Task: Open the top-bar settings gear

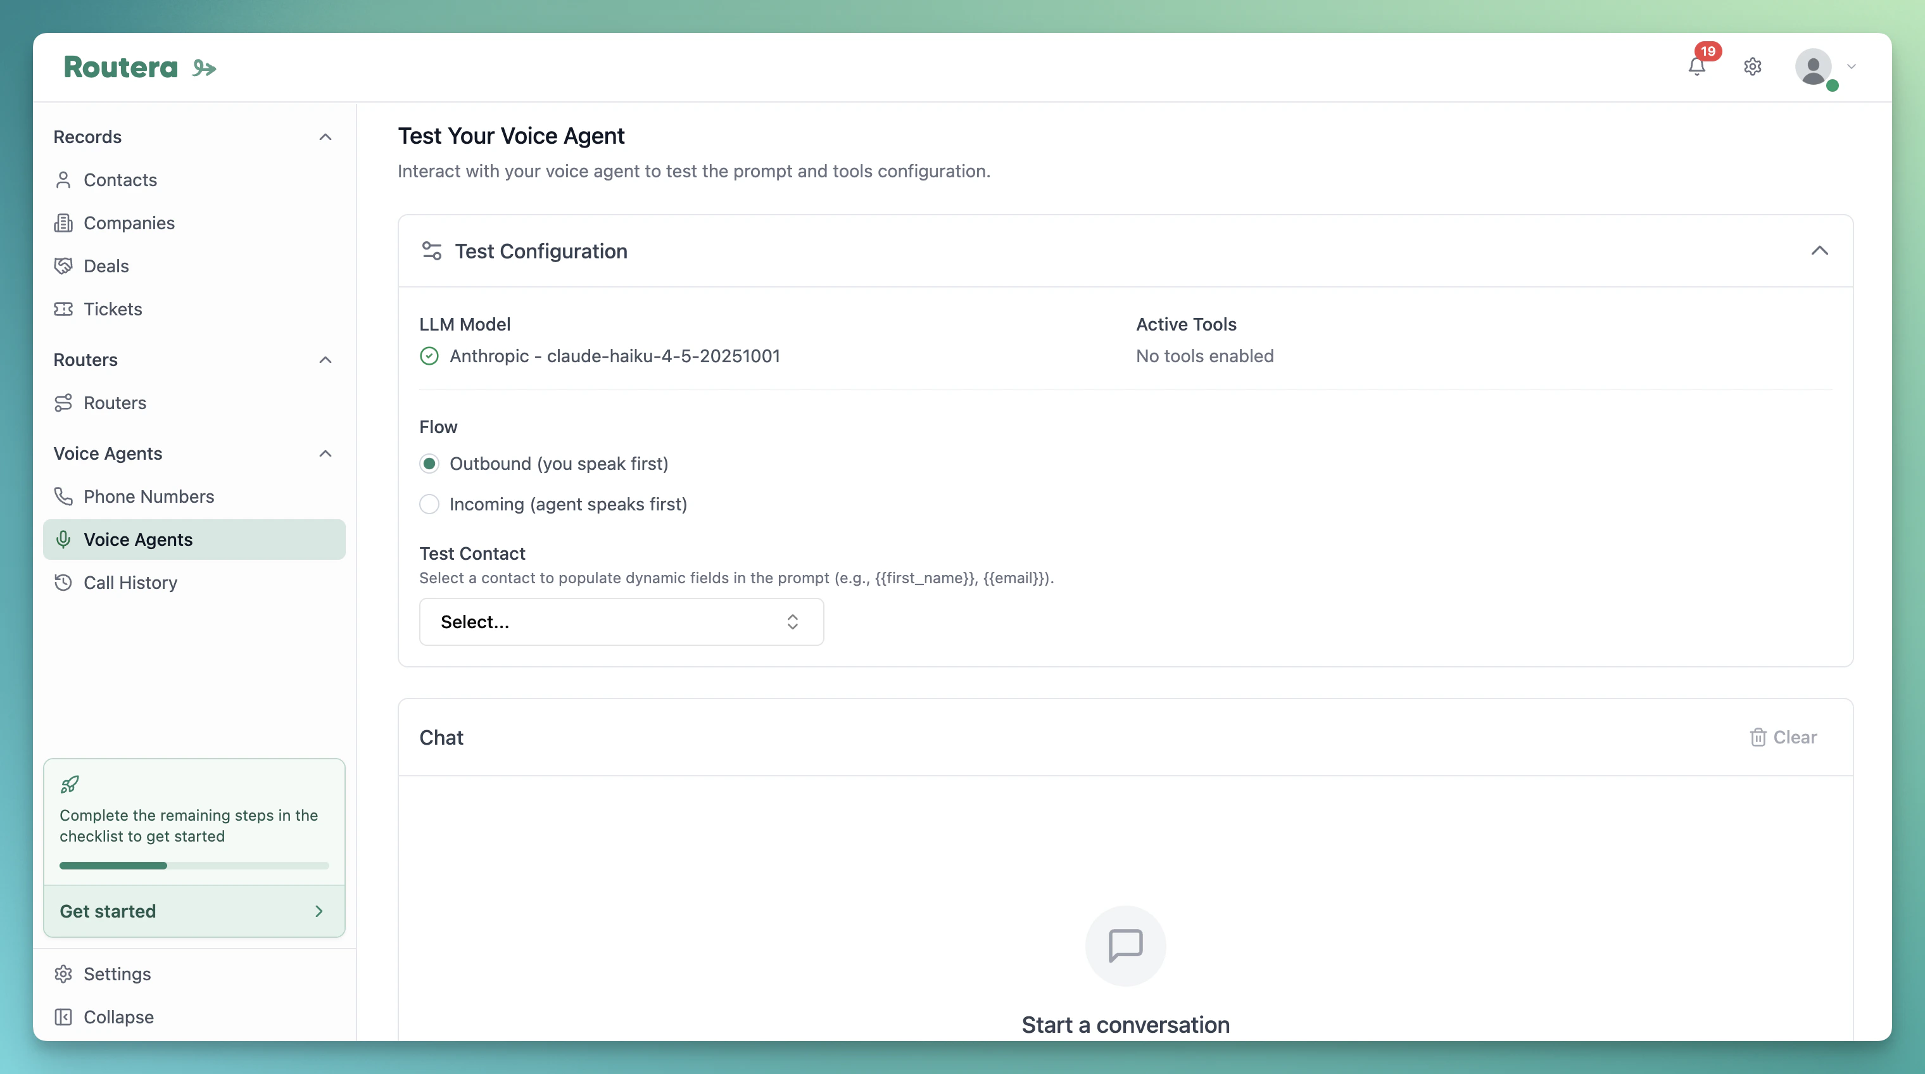Action: click(x=1752, y=66)
